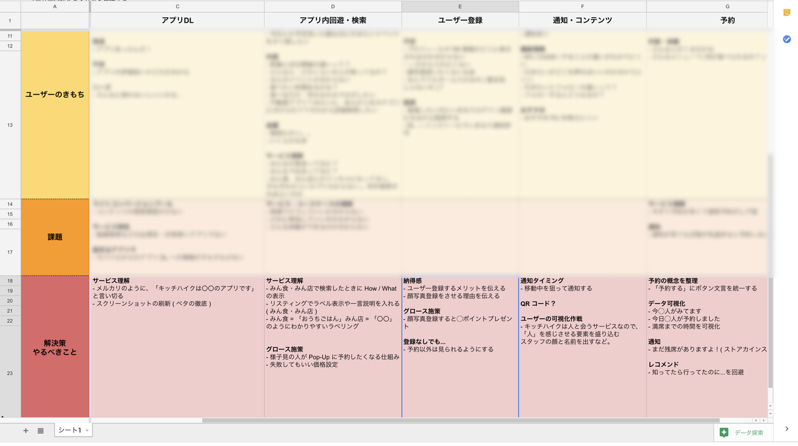The height and width of the screenshot is (446, 798).
Task: Select row 1 header
Action: pos(11,20)
